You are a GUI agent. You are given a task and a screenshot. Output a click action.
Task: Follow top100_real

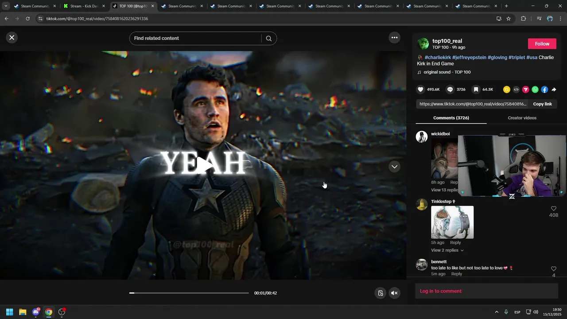coord(542,44)
